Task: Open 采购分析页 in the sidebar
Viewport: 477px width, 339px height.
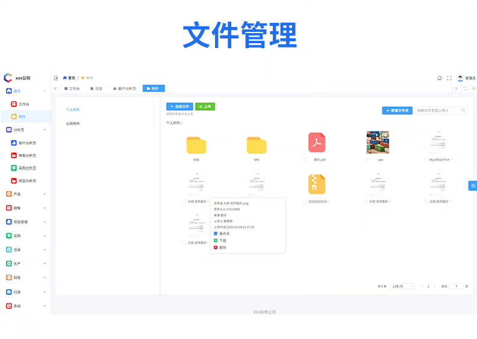Action: point(23,168)
